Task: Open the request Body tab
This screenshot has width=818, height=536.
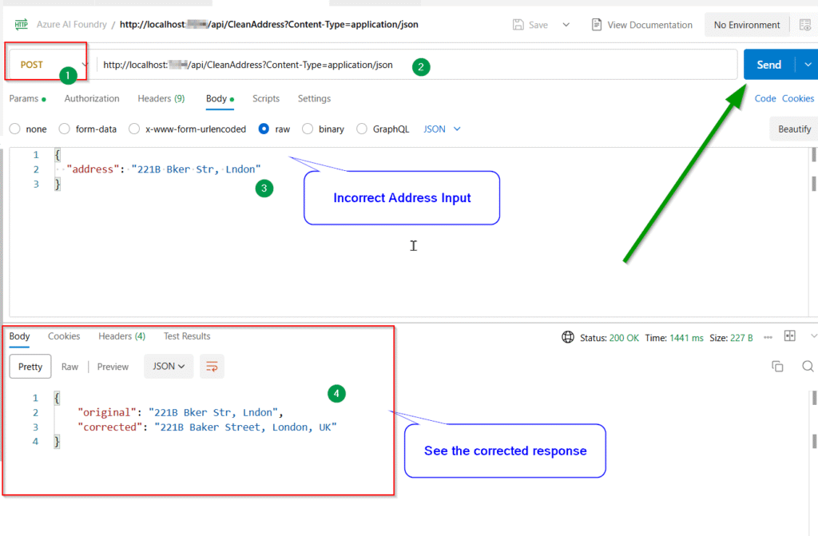Action: click(x=220, y=98)
